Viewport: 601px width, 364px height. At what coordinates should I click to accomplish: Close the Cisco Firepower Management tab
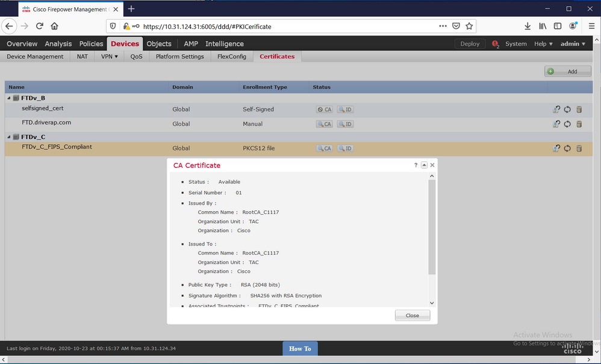116,9
